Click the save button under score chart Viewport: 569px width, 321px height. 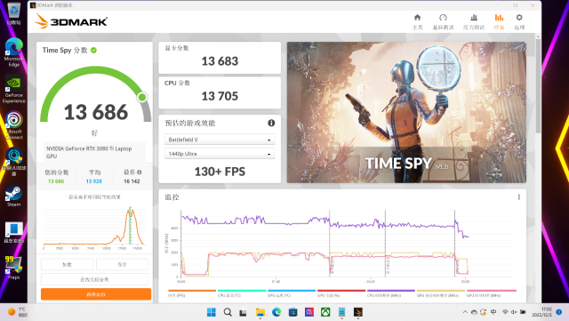(122, 264)
